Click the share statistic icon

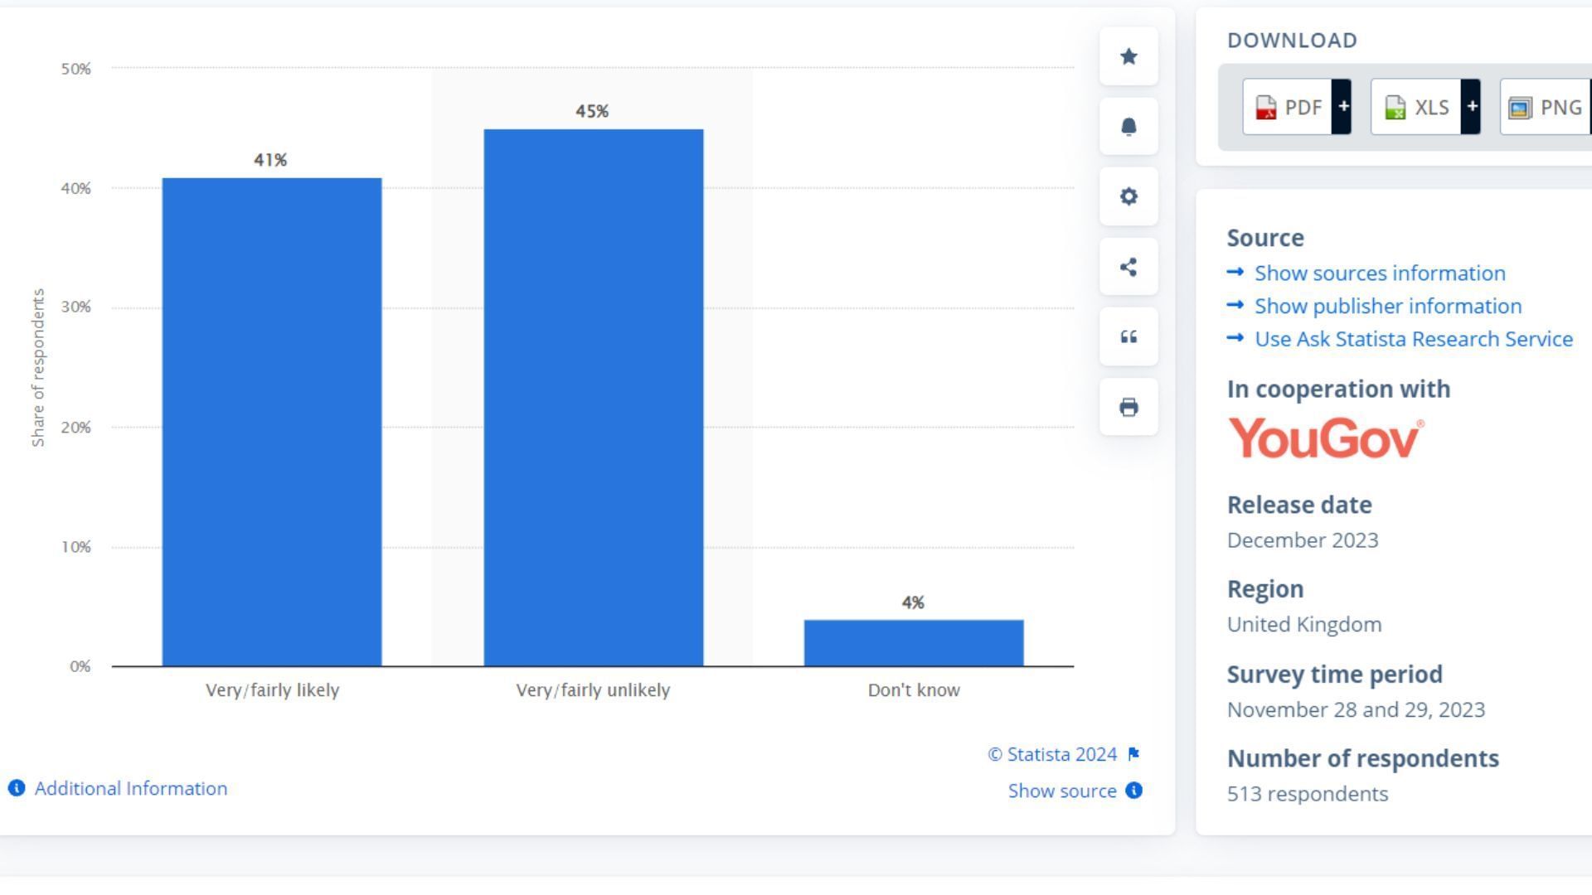(x=1128, y=267)
